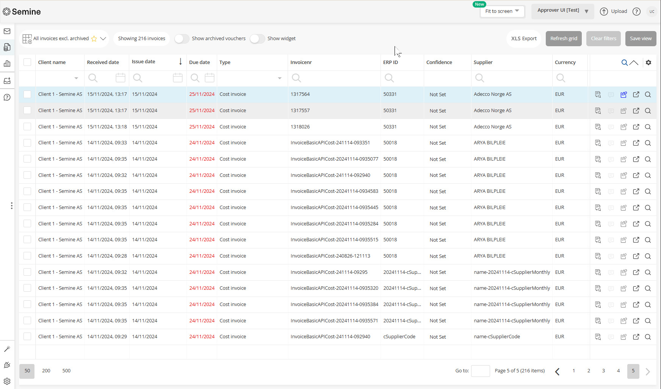This screenshot has width=661, height=389.
Task: Click the magic wand sidebar icon
Action: pyautogui.click(x=7, y=349)
